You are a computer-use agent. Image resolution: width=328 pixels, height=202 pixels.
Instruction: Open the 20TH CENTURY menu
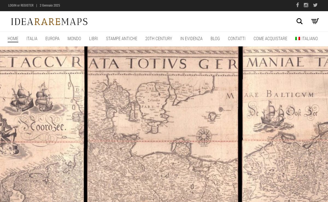click(159, 39)
